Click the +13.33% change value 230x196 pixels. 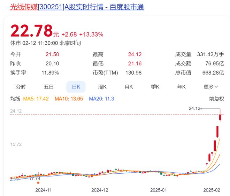tap(91, 35)
